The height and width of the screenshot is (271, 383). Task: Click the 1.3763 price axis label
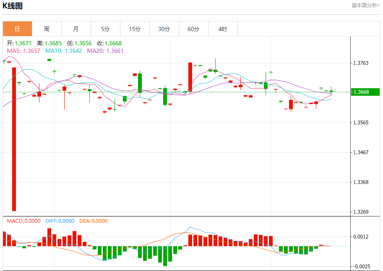pos(361,63)
